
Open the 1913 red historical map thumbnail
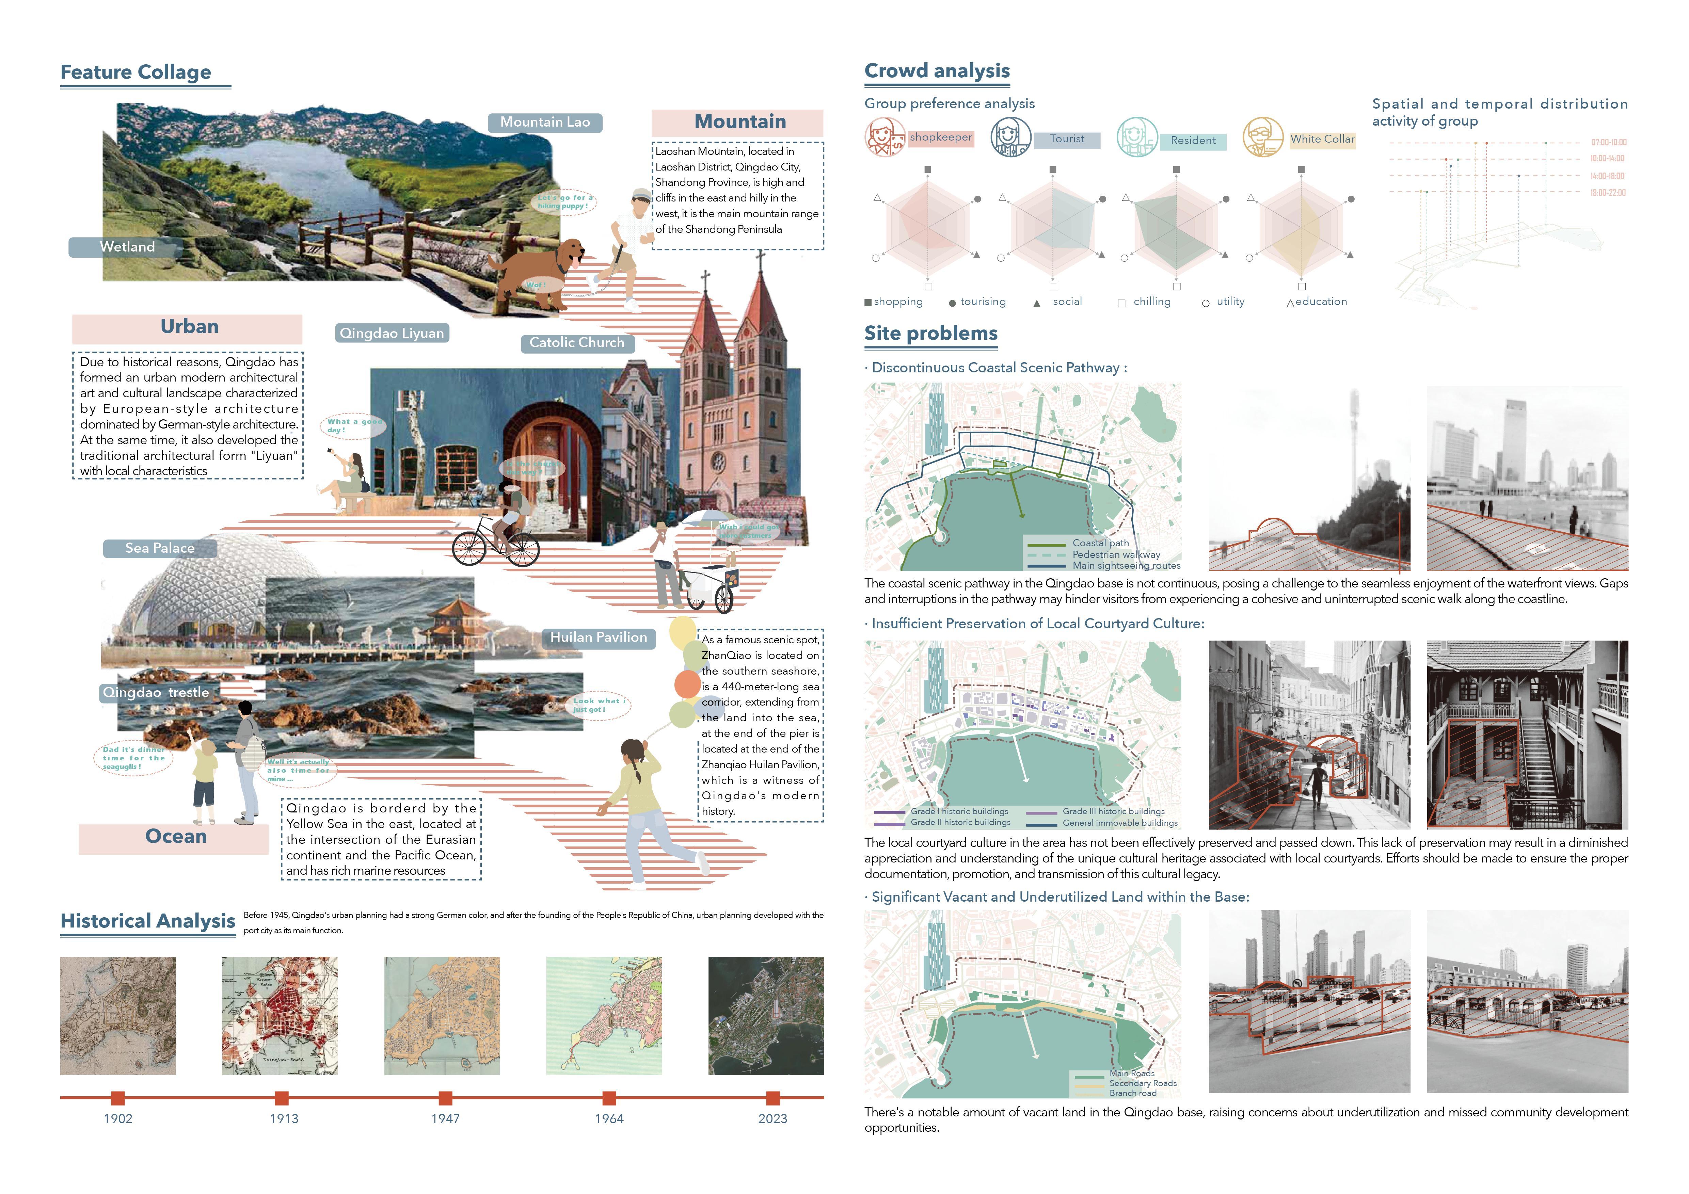point(280,1015)
